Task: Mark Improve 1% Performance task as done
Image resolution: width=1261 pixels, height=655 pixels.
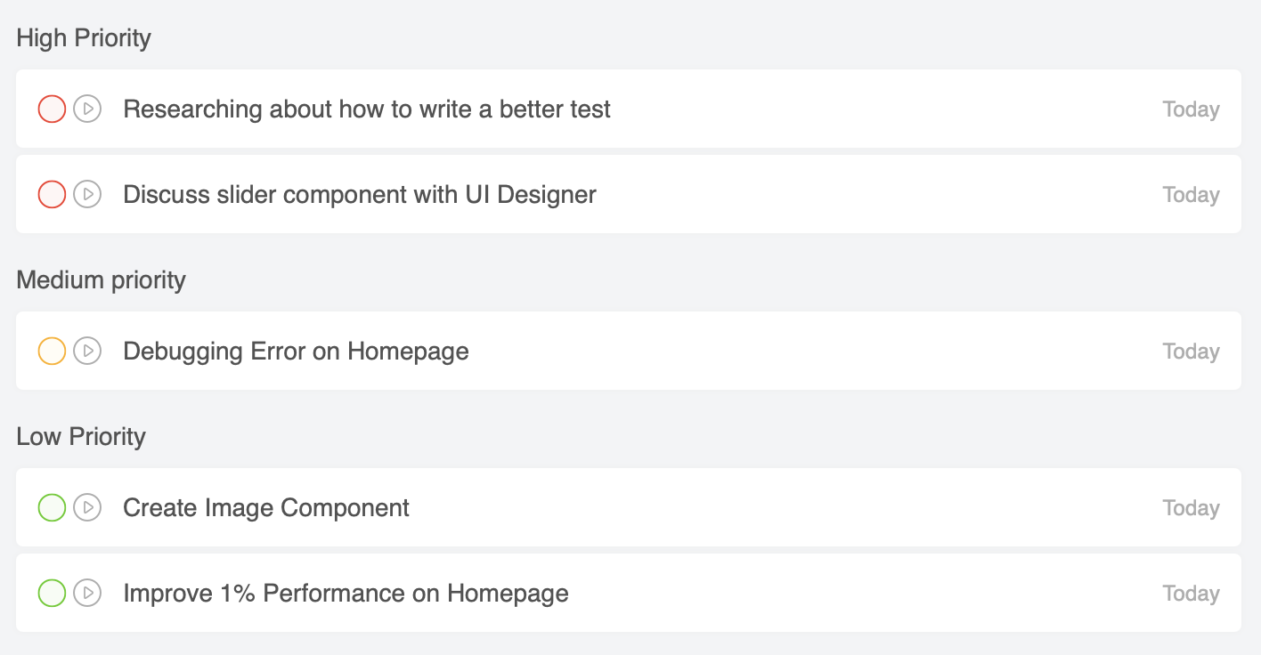Action: pyautogui.click(x=52, y=593)
